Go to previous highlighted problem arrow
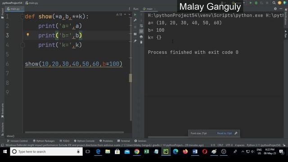 [x=125, y=14]
